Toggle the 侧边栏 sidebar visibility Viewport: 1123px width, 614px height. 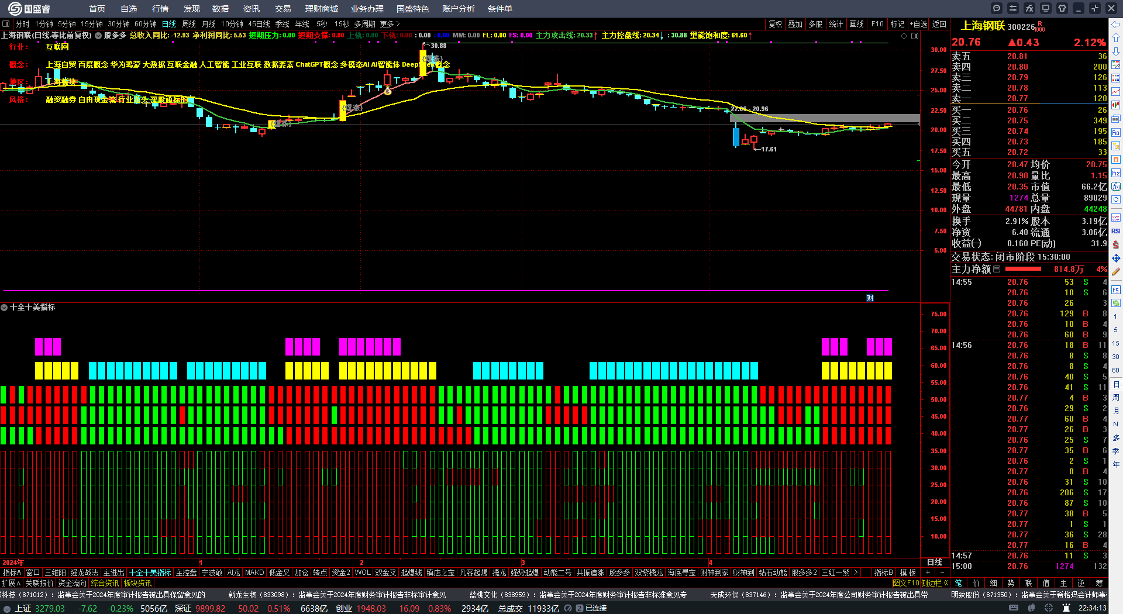(x=934, y=583)
